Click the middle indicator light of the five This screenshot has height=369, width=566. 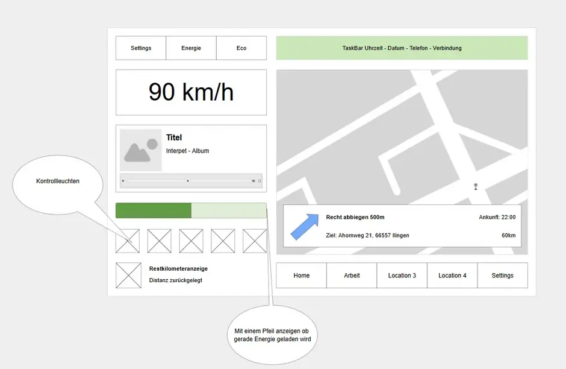[x=191, y=241]
